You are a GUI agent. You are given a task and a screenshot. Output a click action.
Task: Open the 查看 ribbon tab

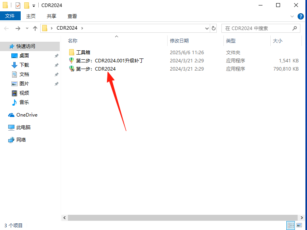click(x=72, y=16)
